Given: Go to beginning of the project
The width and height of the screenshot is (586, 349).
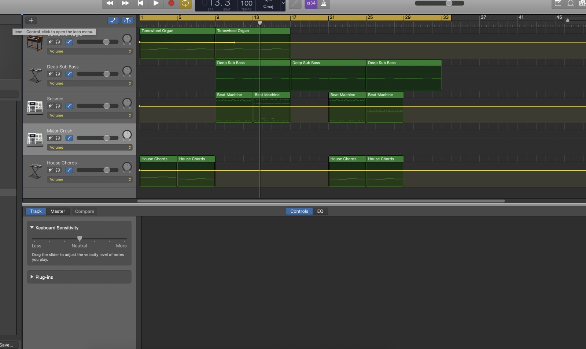Looking at the screenshot, I should coord(141,3).
